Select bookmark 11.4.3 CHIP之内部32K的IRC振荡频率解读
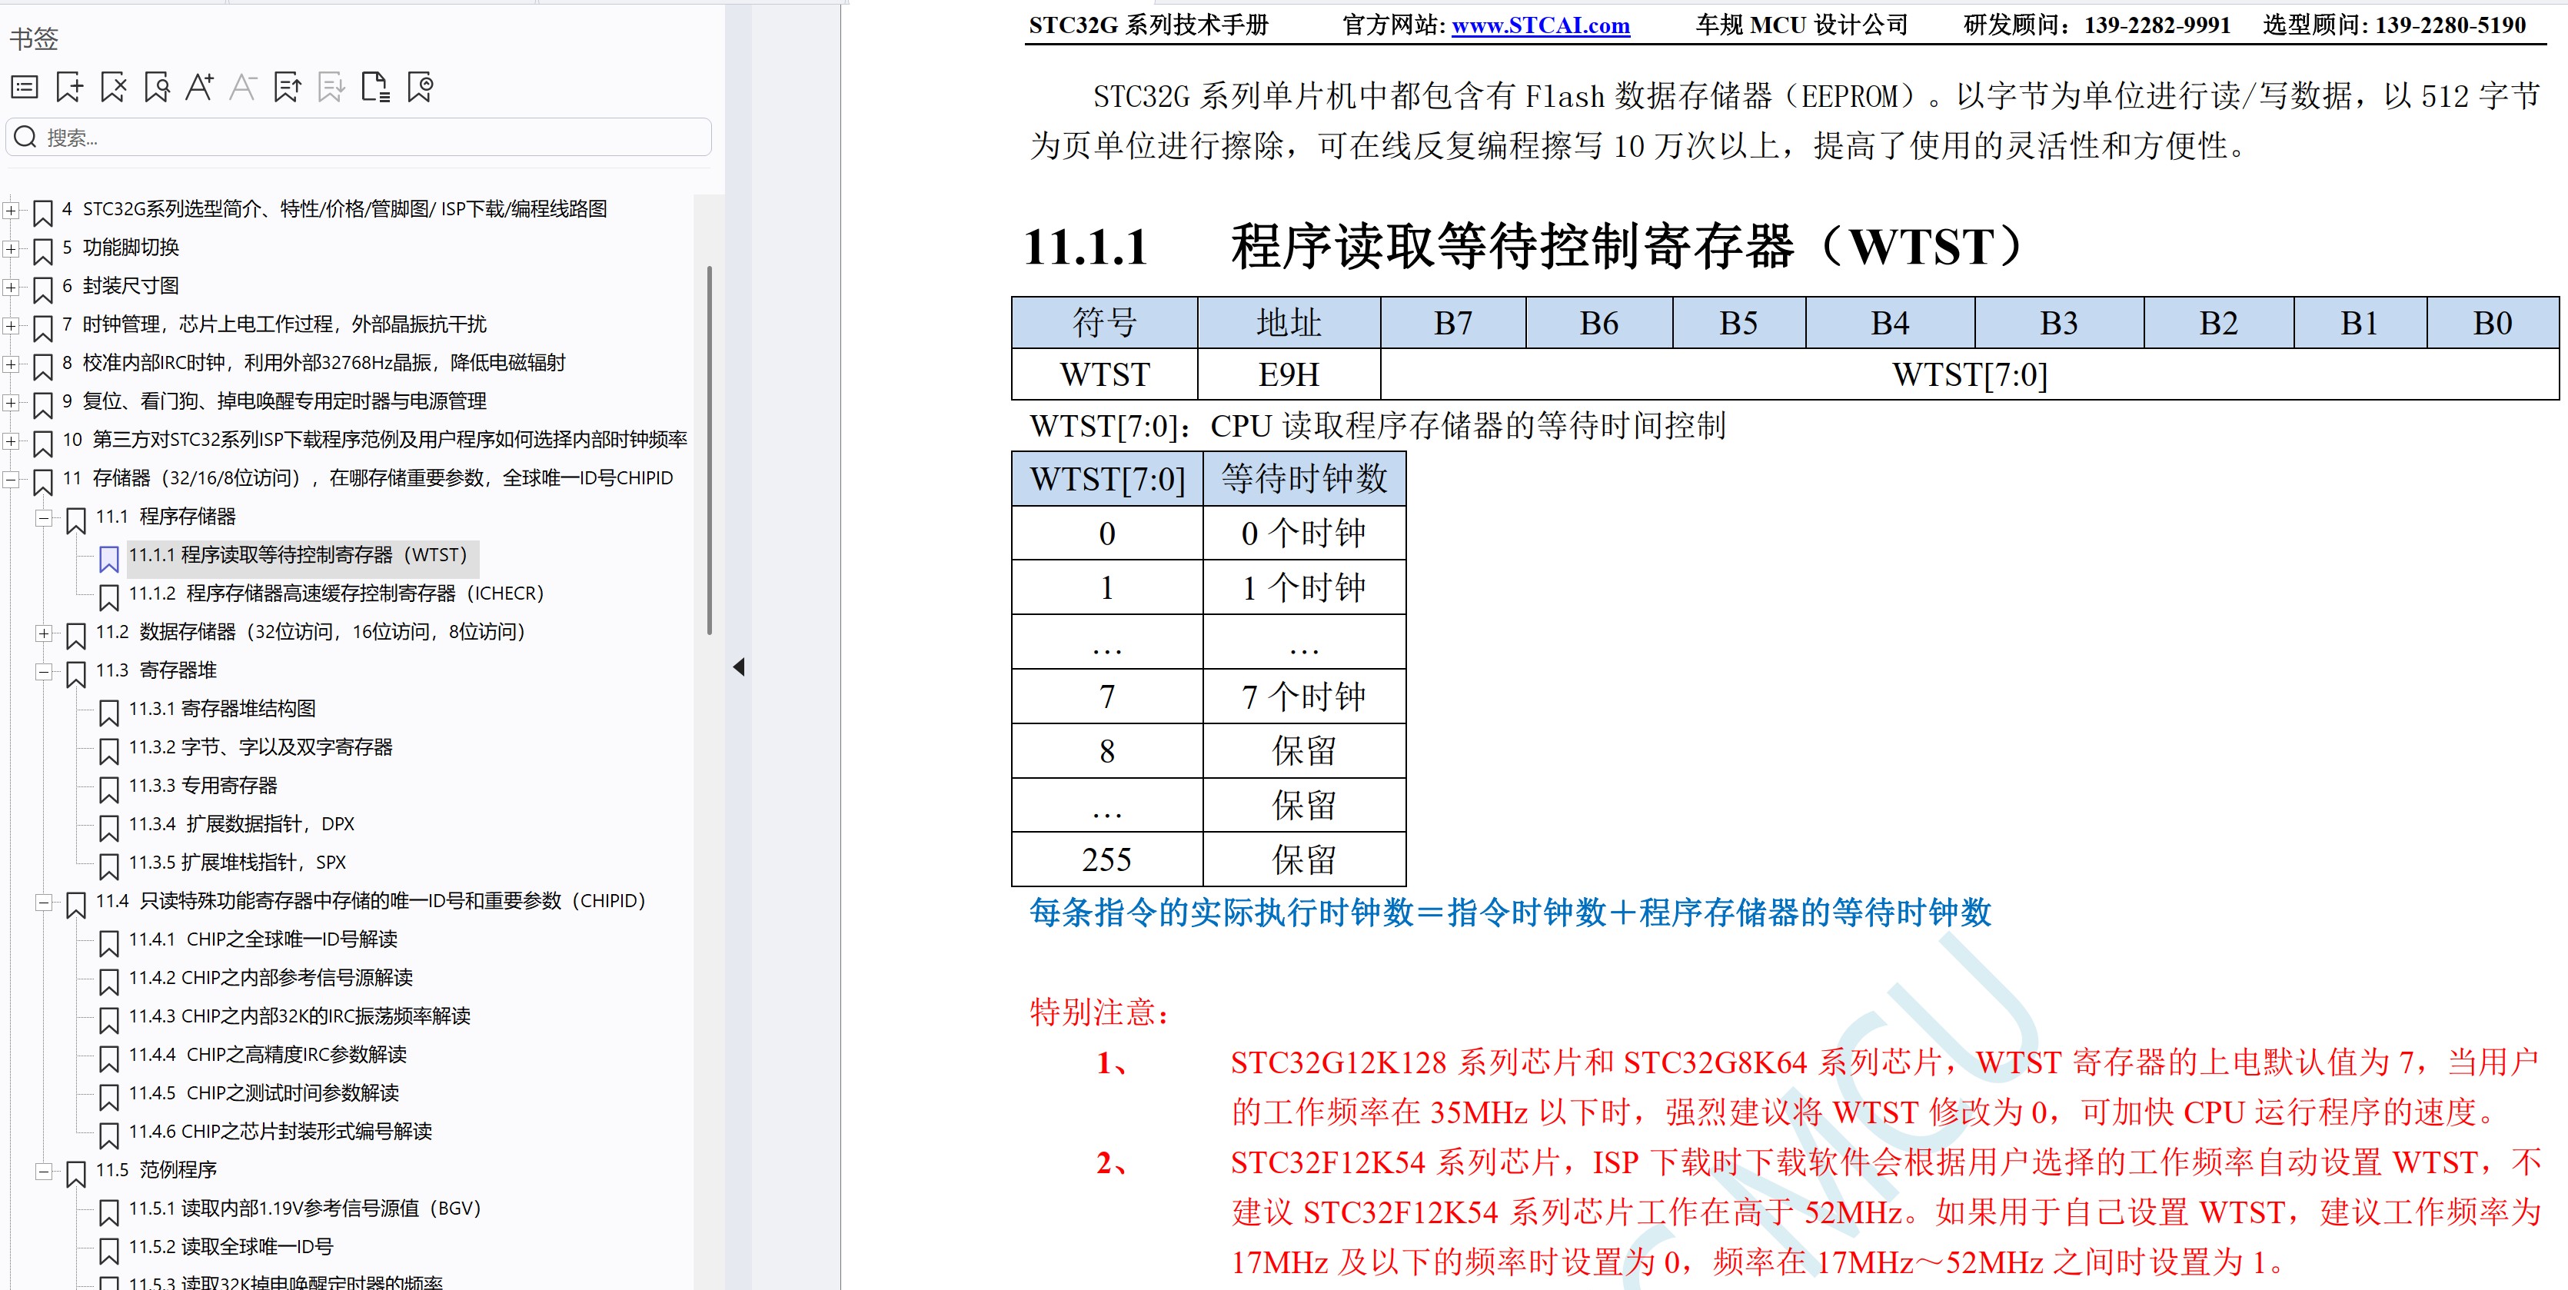2568x1290 pixels. coord(300,1016)
